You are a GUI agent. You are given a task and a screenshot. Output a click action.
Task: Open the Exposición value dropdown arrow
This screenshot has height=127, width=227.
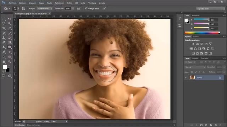coord(73,8)
